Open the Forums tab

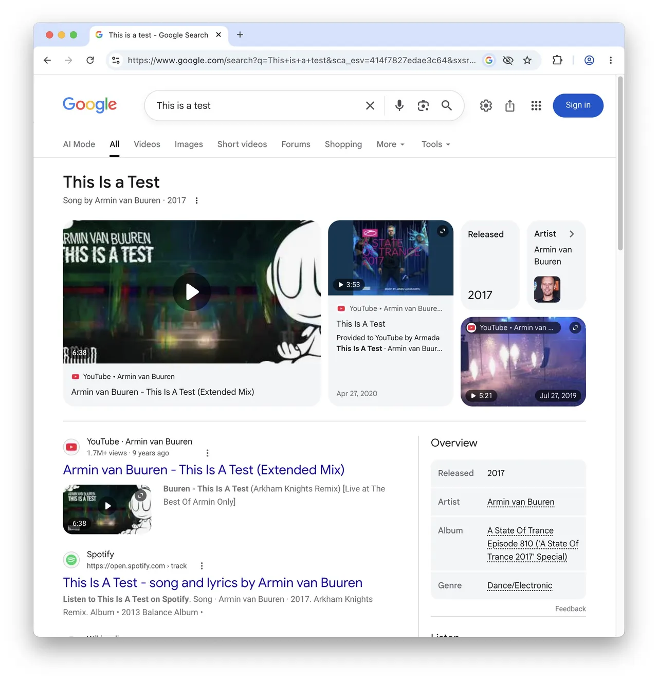pos(296,144)
